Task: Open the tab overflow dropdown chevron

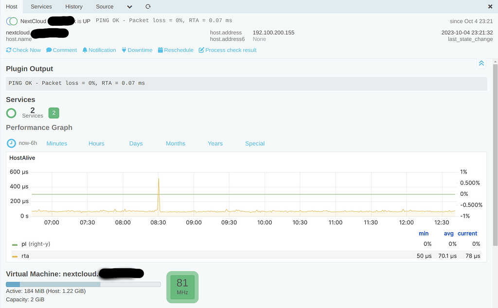Action: [x=129, y=7]
